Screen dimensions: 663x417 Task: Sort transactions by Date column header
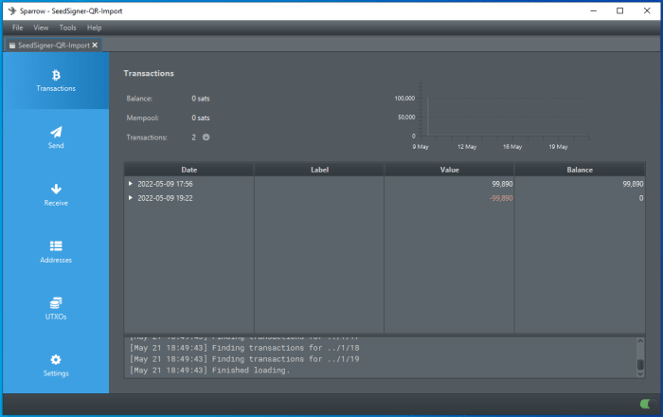pos(188,170)
